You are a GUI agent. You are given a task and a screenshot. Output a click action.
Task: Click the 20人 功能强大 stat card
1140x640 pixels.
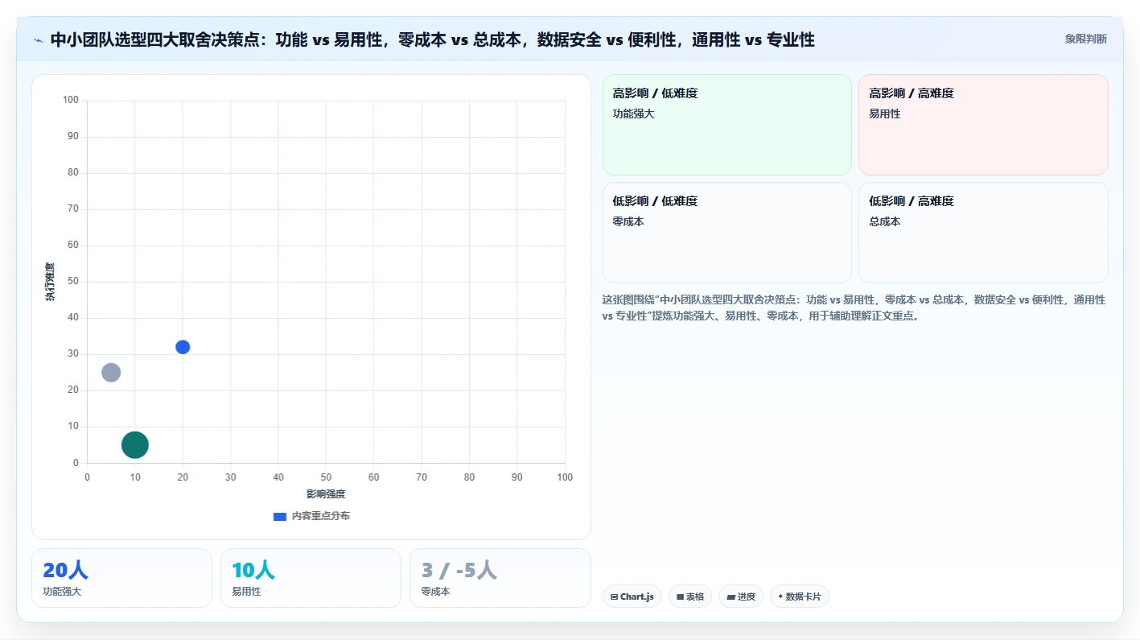click(121, 578)
